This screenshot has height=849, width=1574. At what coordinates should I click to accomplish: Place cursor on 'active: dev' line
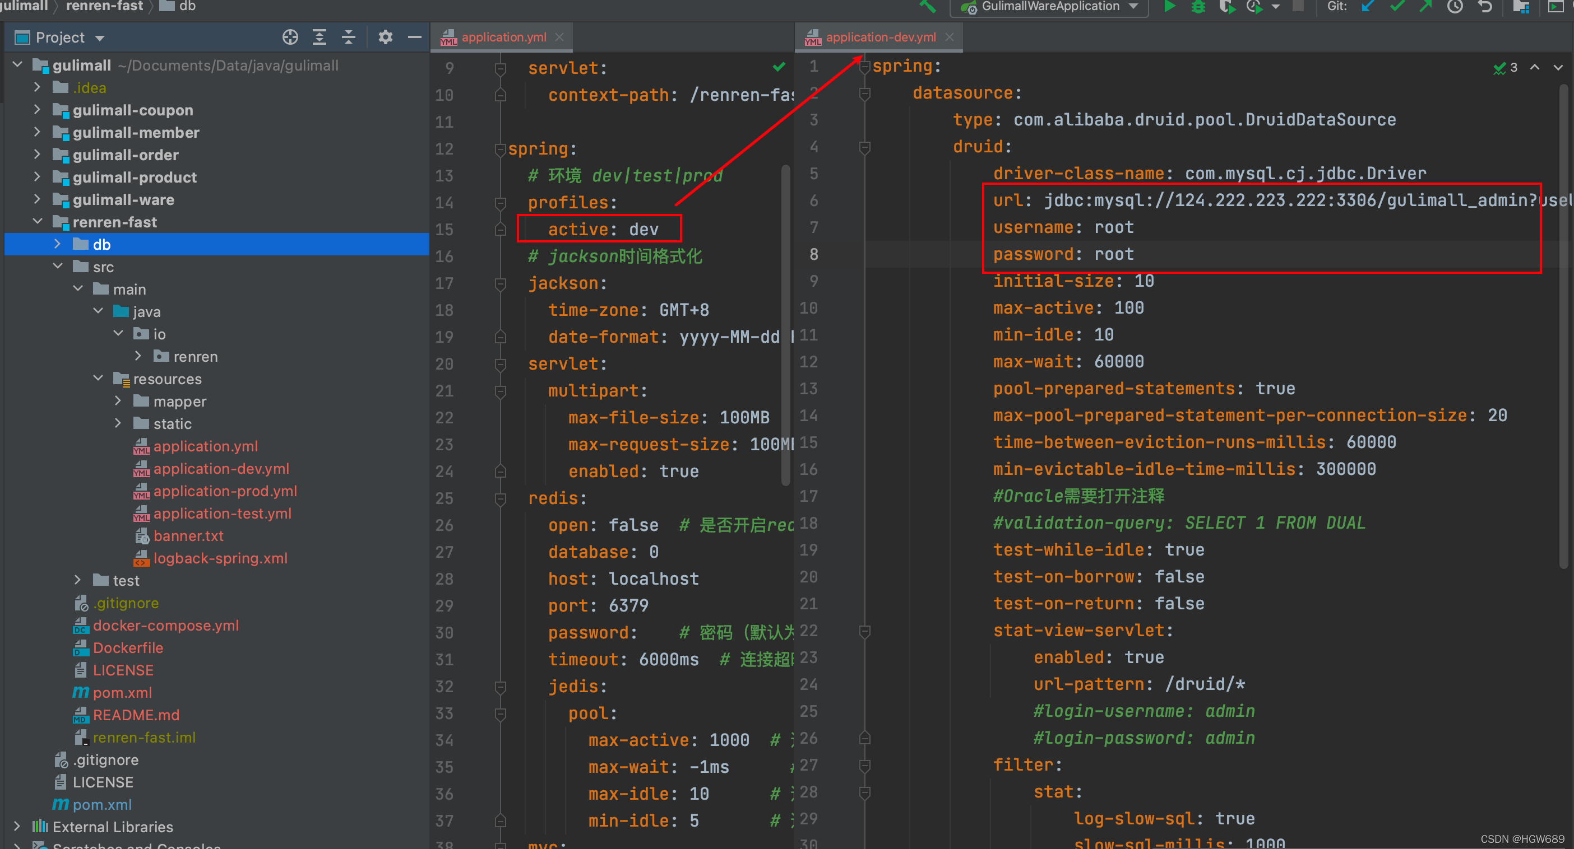tap(603, 230)
